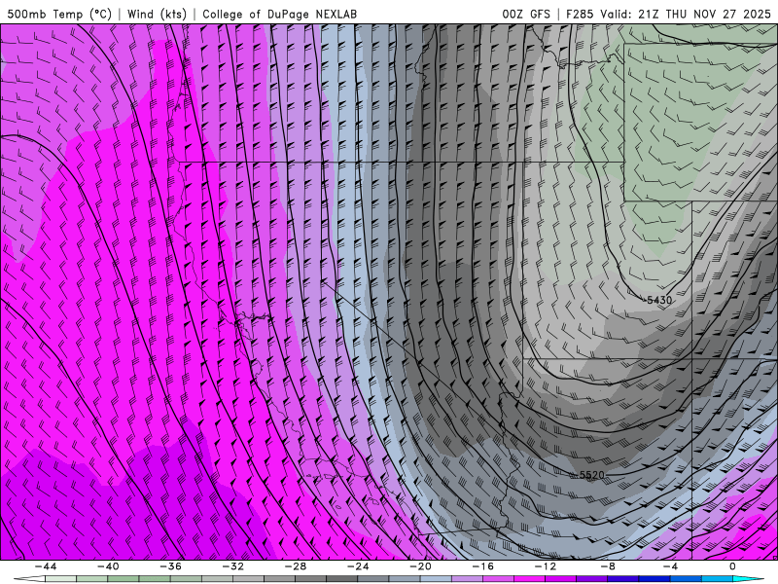Screen dimensions: 778x584
Task: Click the "F285" forecast hour text
Action: coord(580,14)
